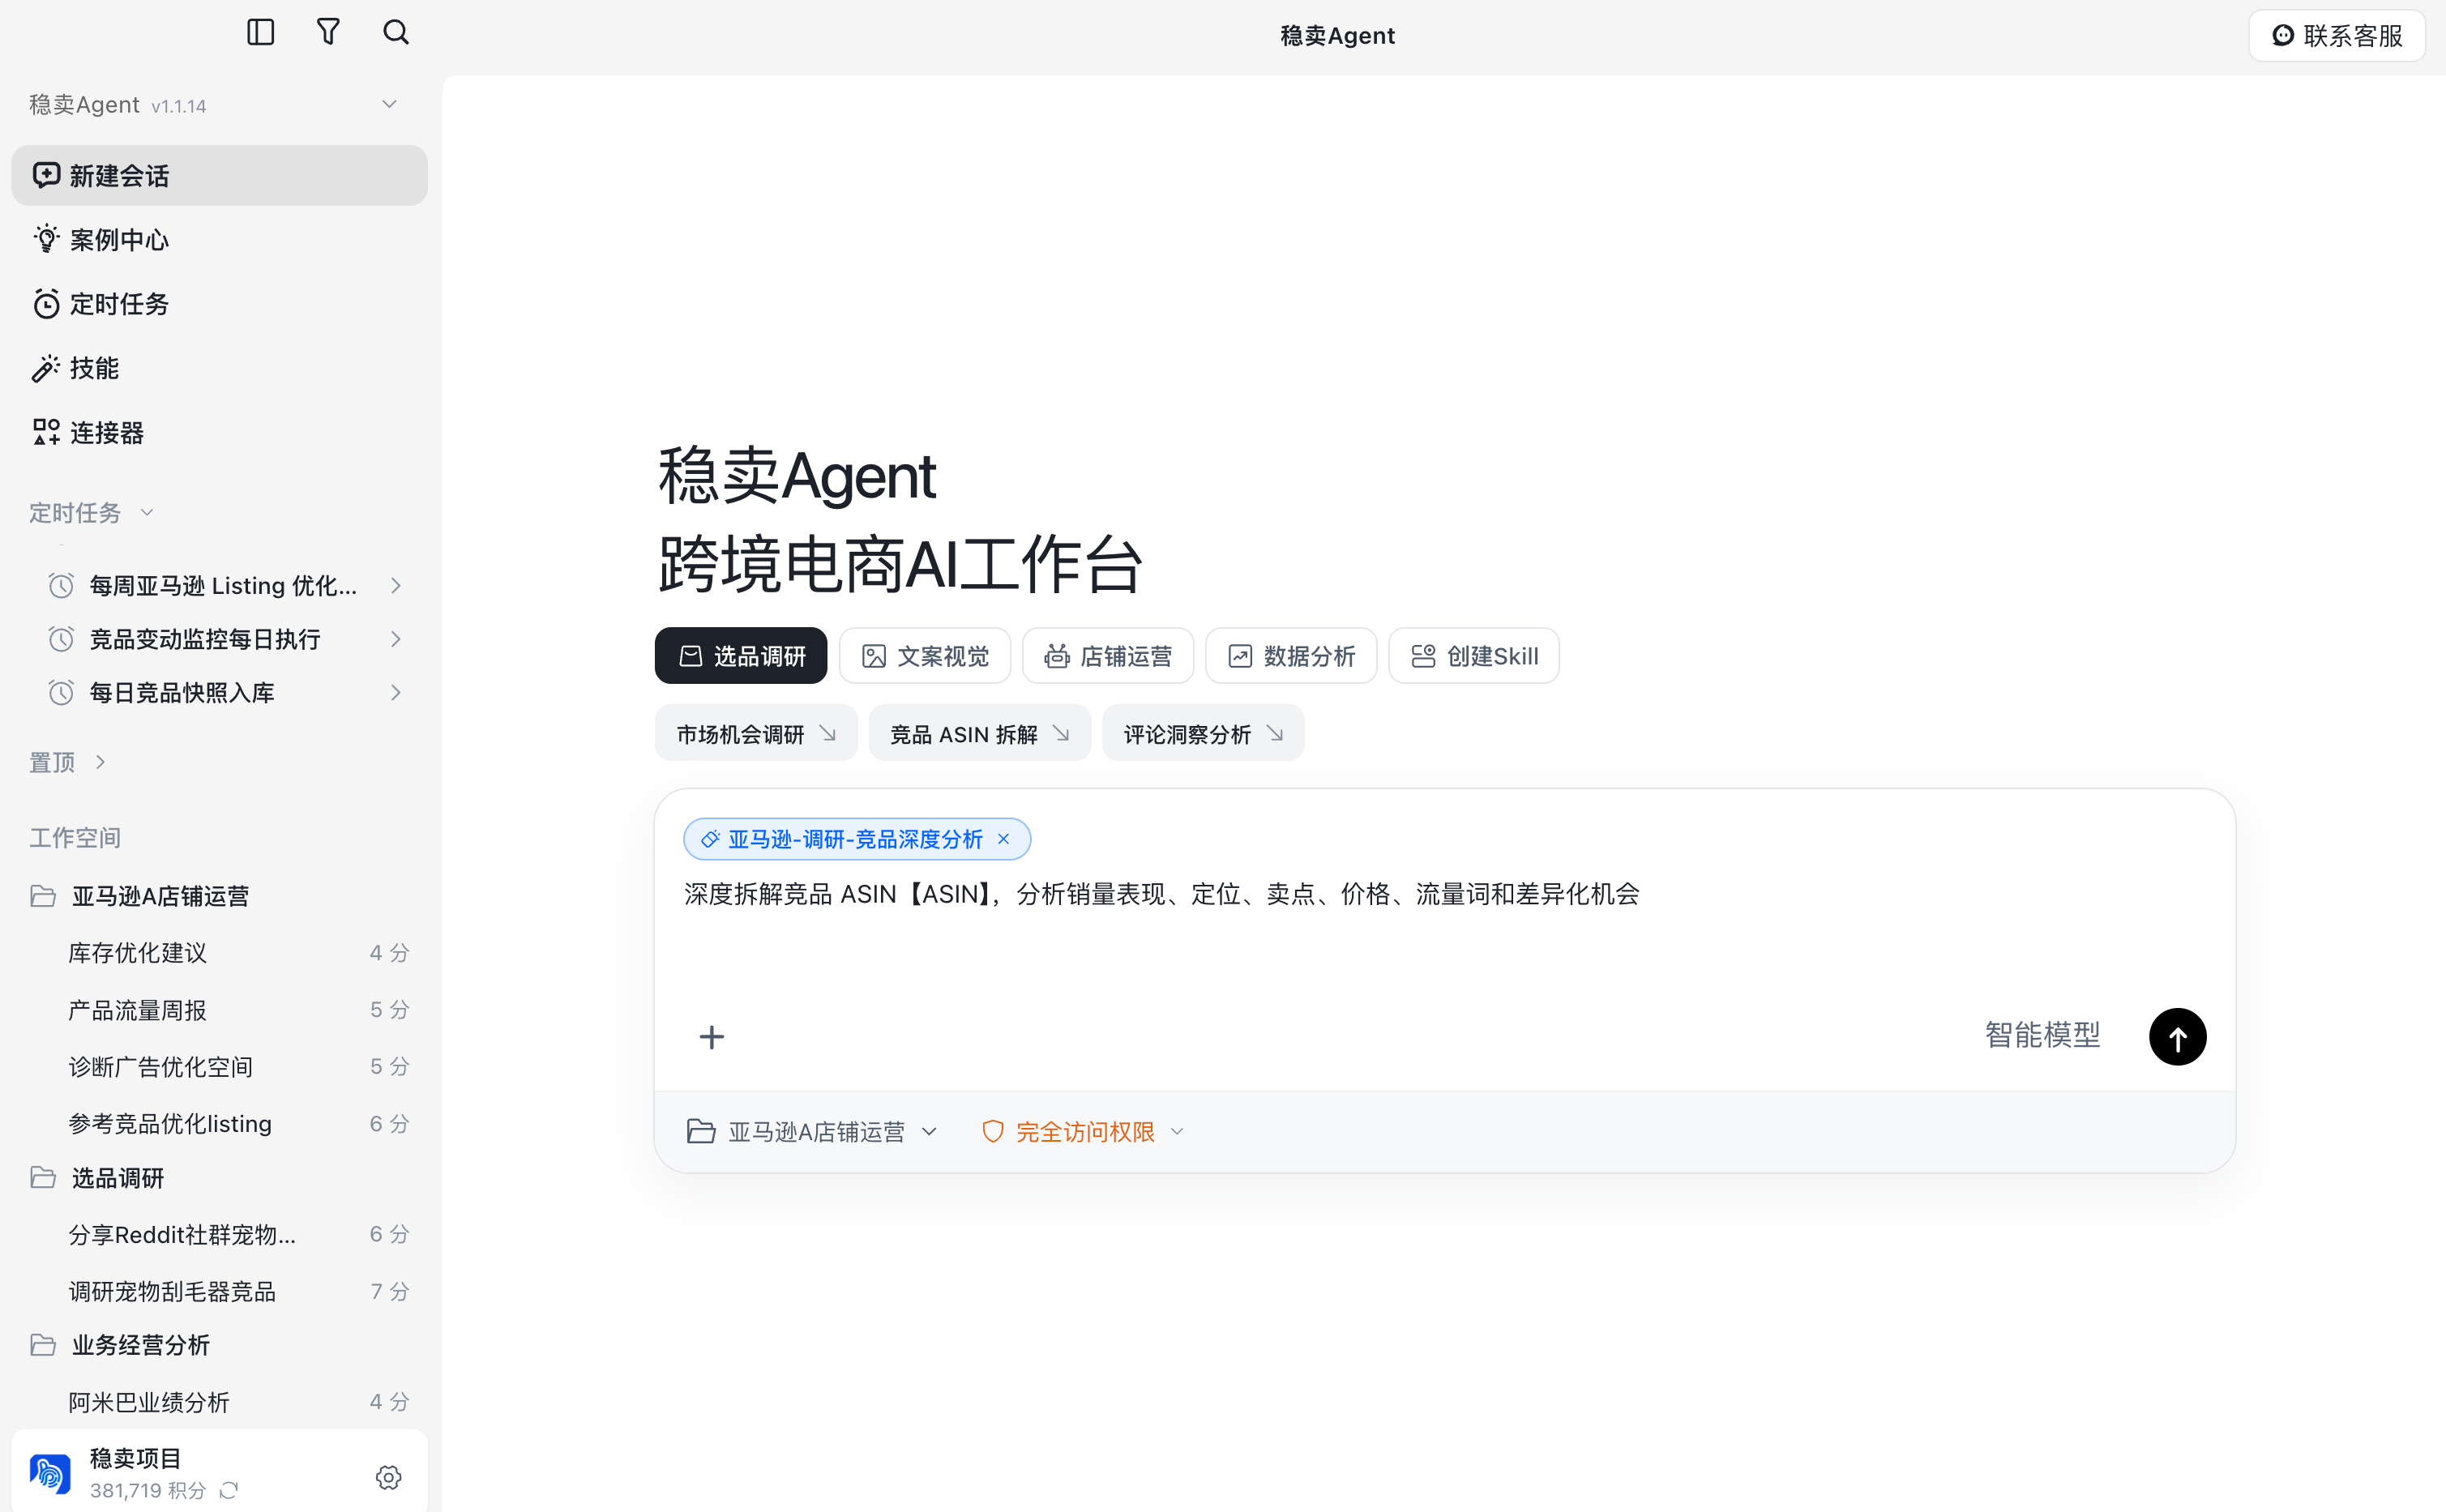
Task: Collapse the 定时任务 section header
Action: (91, 513)
